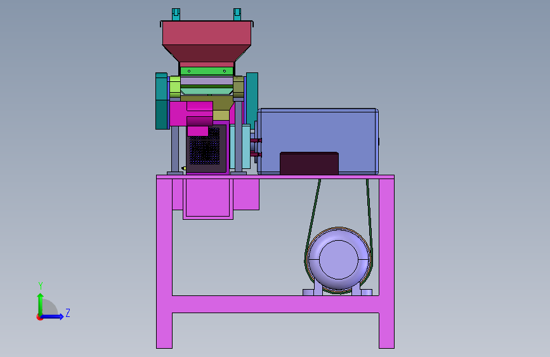Select the pink table's right leg
Viewport: 550px width, 357px height.
coord(386,264)
